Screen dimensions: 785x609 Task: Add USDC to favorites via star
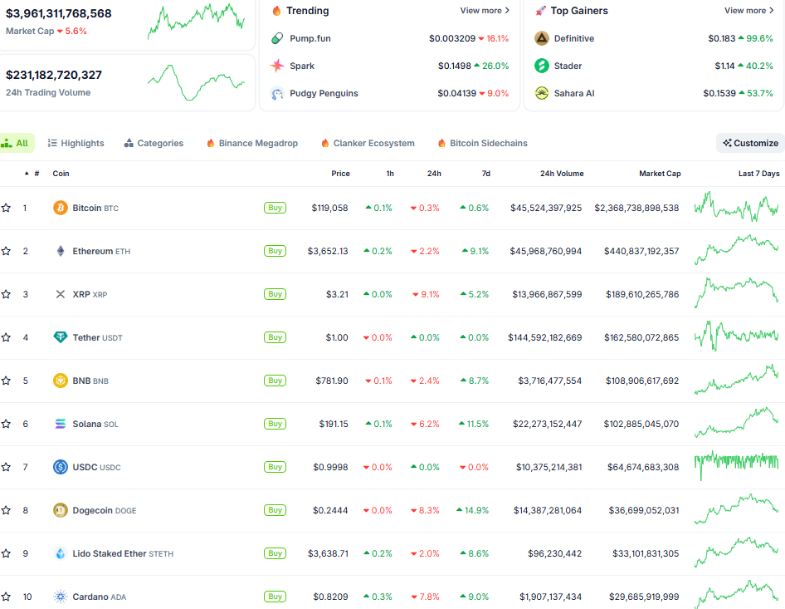6,467
